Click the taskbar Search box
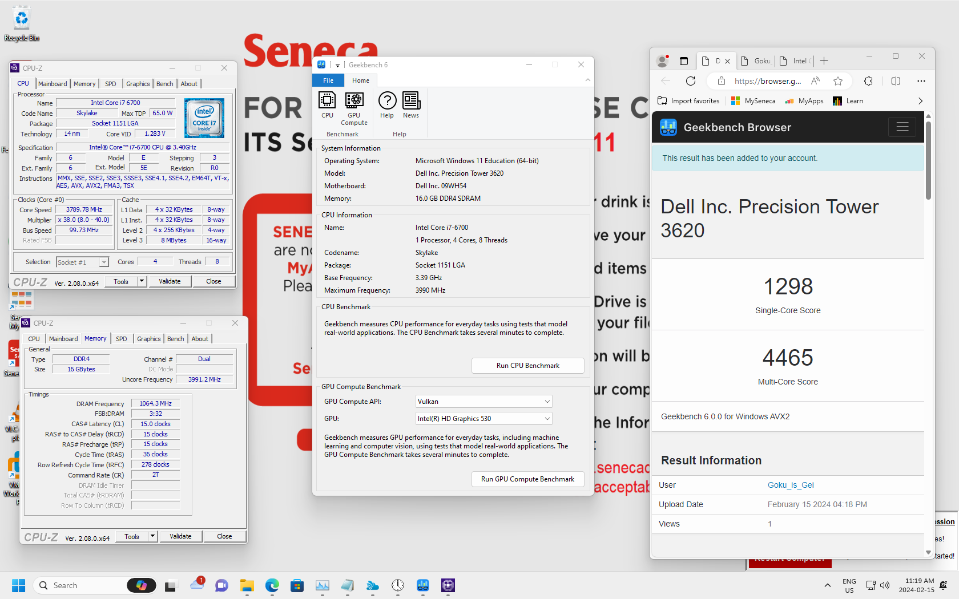 [95, 585]
